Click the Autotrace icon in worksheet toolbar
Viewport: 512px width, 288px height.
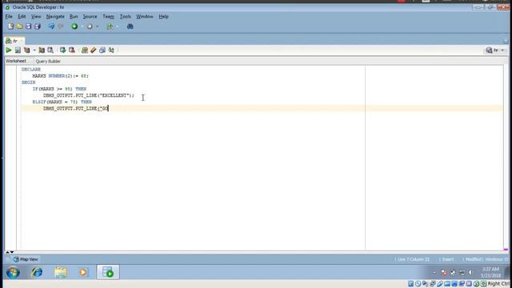[x=42, y=50]
